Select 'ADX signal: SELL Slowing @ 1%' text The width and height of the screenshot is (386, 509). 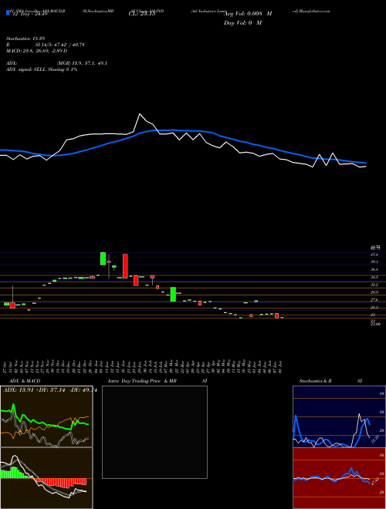[x=42, y=69]
